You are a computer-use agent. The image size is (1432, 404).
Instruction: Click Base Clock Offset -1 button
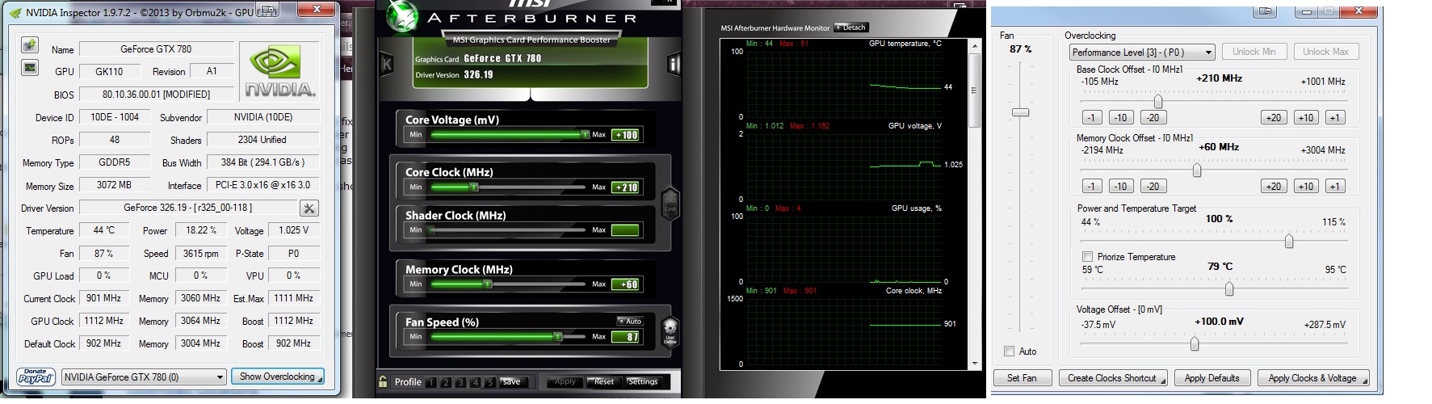[1091, 118]
